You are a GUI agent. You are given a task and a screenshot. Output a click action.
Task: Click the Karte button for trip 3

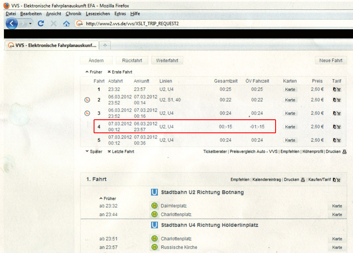click(290, 113)
